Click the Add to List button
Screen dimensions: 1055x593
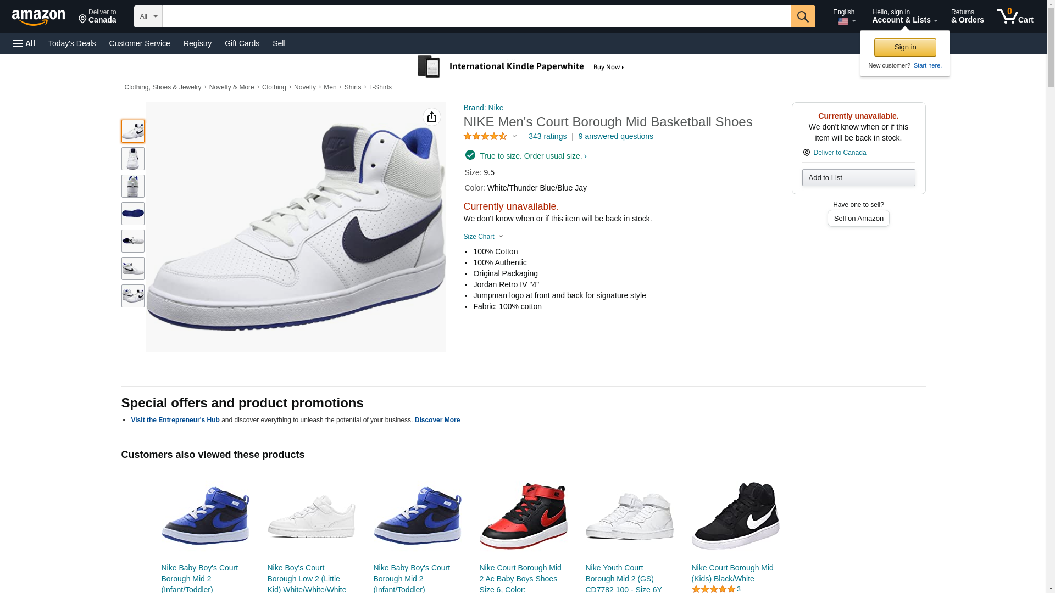click(858, 177)
